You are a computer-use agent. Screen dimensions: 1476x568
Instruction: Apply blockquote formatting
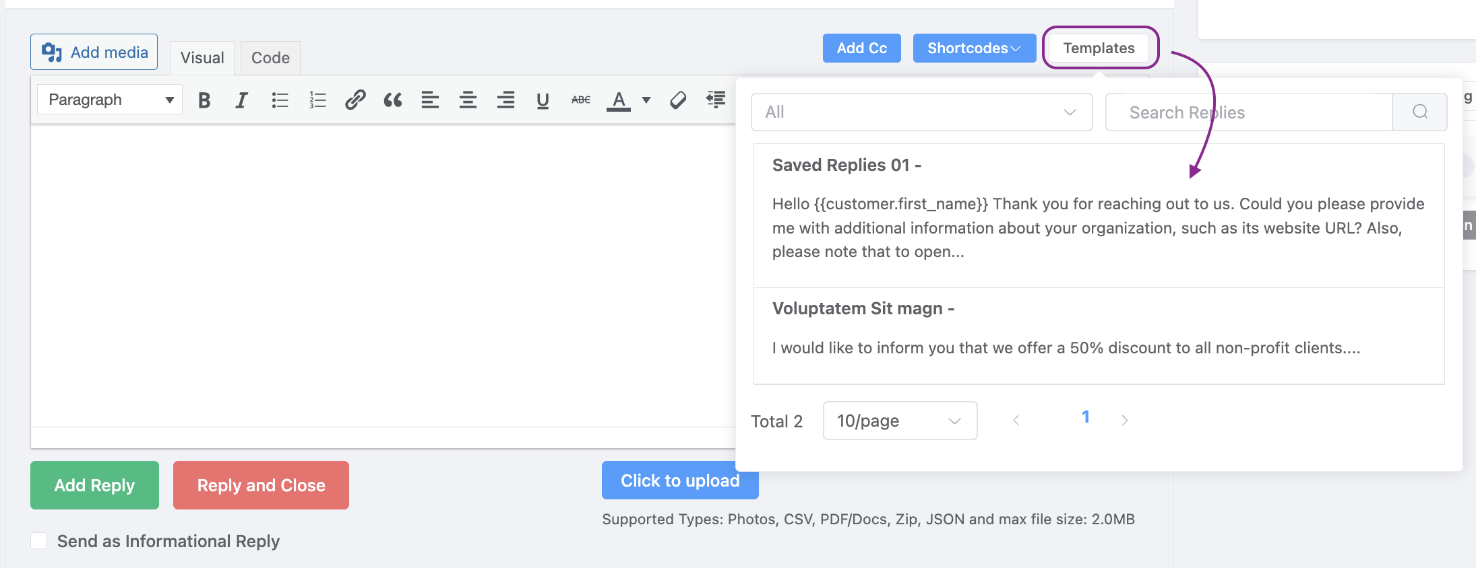pos(393,100)
